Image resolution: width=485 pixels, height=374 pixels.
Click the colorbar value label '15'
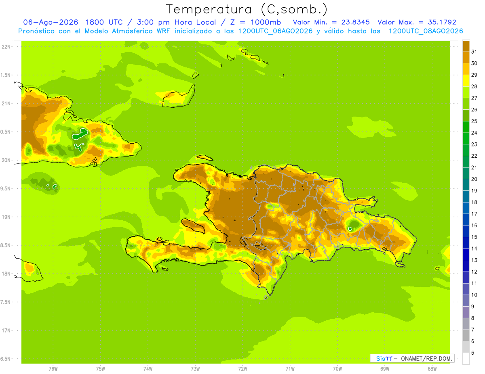pos(474,237)
